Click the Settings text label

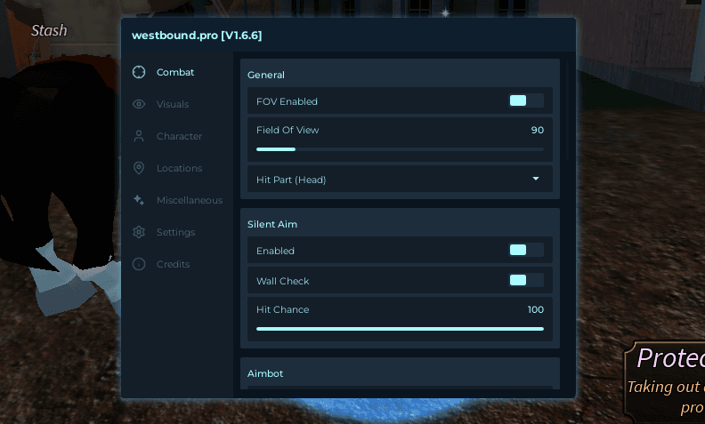[175, 232]
